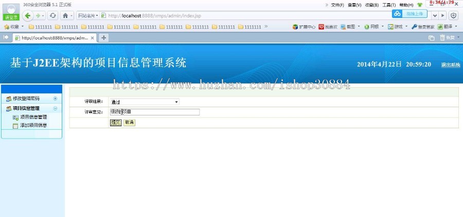The width and height of the screenshot is (463, 217).
Task: Click the 截图 screenshot tool
Action: point(348,27)
